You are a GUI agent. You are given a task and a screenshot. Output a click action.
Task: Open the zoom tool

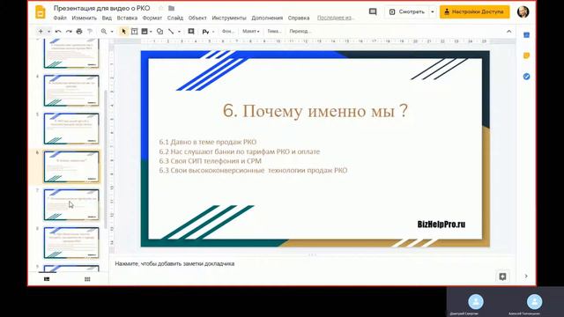[104, 32]
